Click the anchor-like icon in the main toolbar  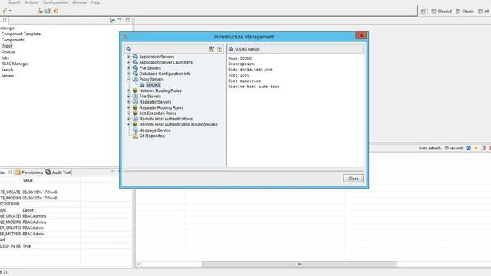[x=40, y=11]
